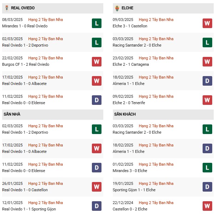Click the Elche club crest icon

[x=117, y=8]
